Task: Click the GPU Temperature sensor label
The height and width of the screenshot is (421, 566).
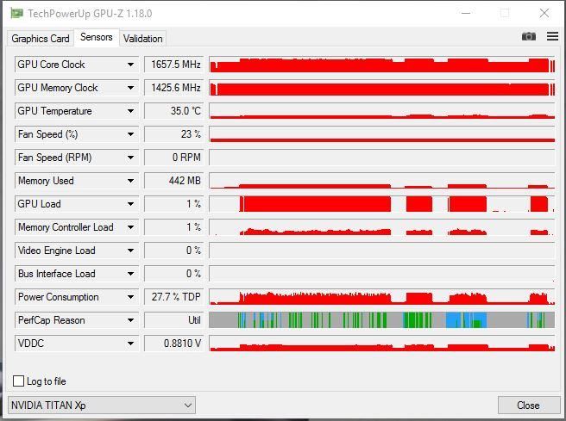Action: pos(54,111)
